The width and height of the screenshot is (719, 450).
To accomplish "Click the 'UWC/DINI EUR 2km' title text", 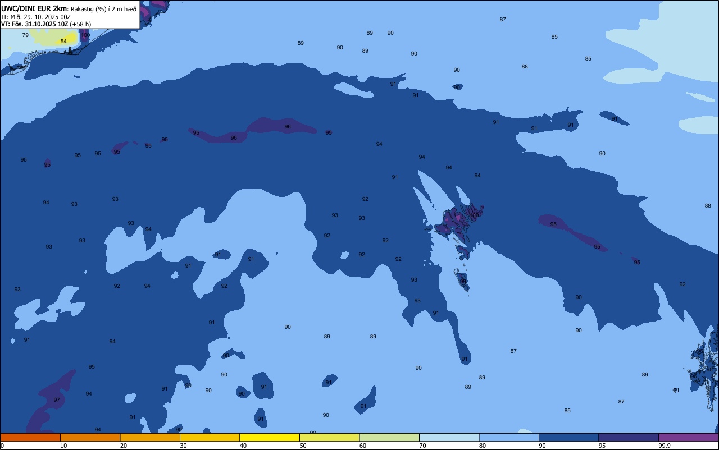I will coord(34,8).
